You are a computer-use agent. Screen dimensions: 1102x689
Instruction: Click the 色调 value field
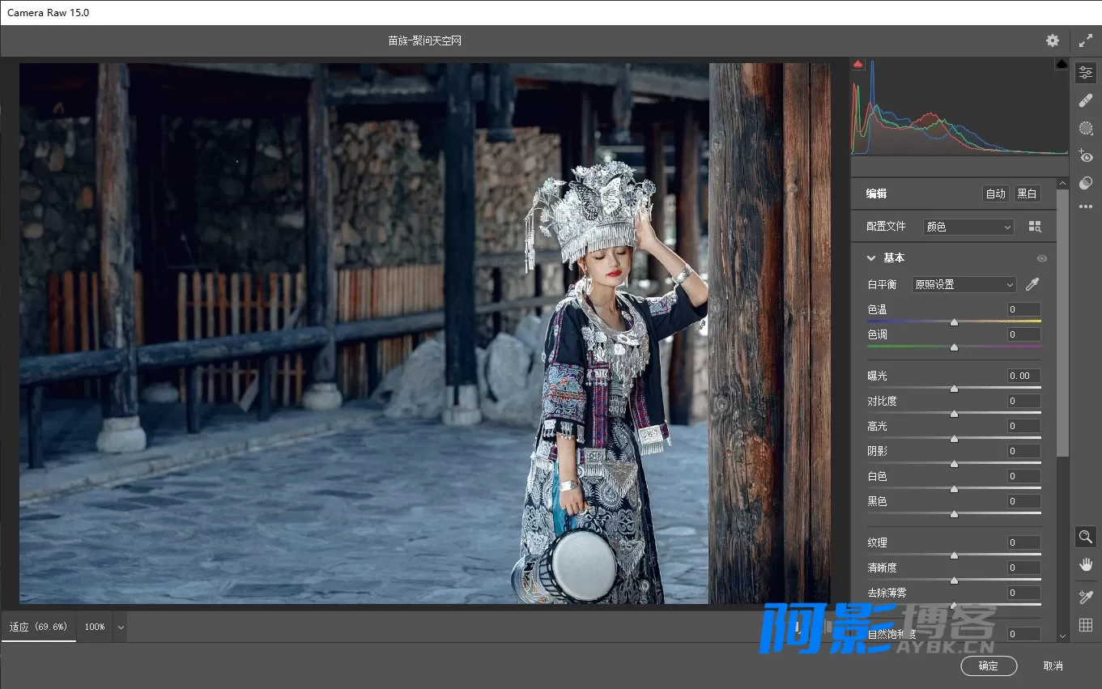point(1024,334)
